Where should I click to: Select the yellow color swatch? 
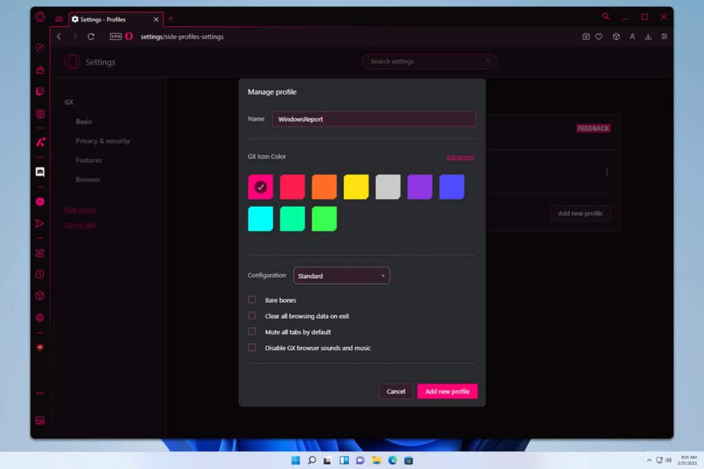[356, 187]
